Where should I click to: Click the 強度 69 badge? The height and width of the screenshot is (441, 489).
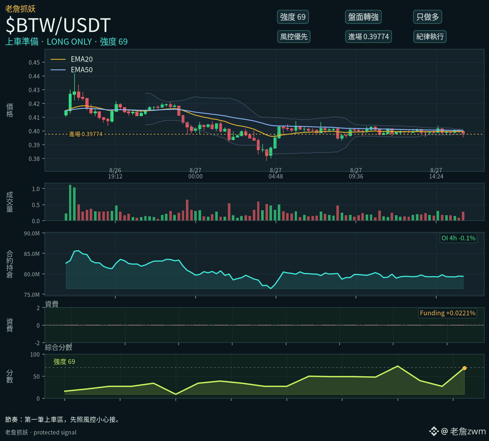[293, 17]
